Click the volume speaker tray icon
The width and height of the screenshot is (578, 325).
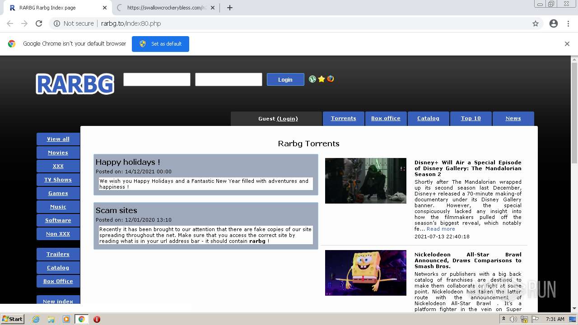point(514,319)
